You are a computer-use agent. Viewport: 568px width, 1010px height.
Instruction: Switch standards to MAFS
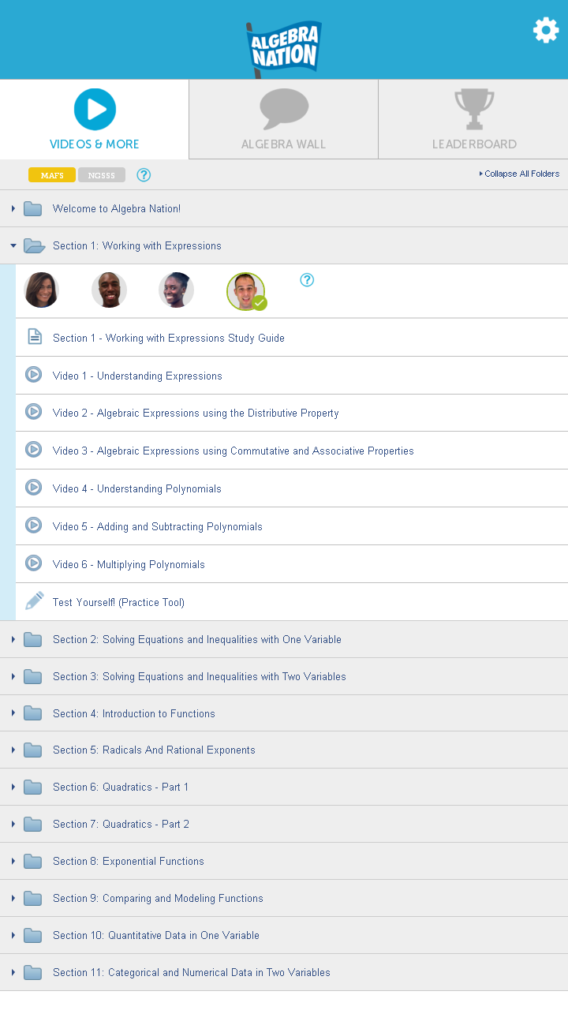click(x=52, y=175)
